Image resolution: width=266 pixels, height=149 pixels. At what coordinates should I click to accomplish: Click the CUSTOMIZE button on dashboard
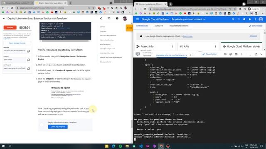pyautogui.click(x=256, y=26)
